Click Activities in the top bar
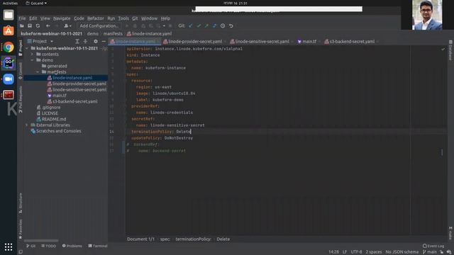 (x=10, y=3)
